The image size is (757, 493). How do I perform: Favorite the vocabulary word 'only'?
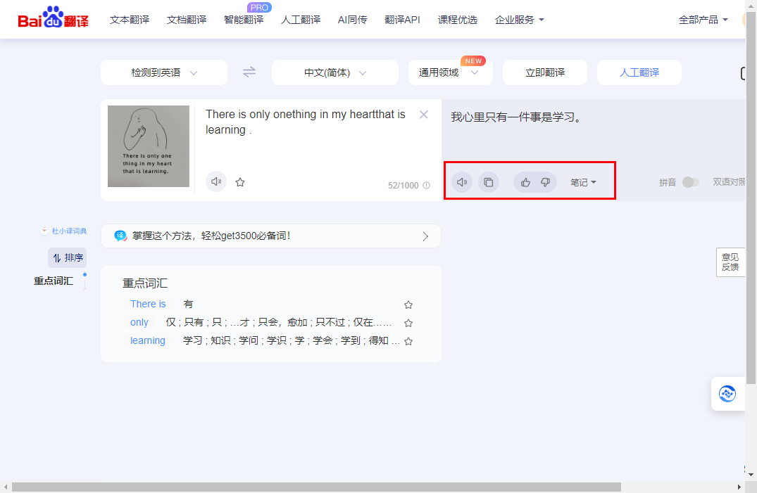[x=408, y=322]
